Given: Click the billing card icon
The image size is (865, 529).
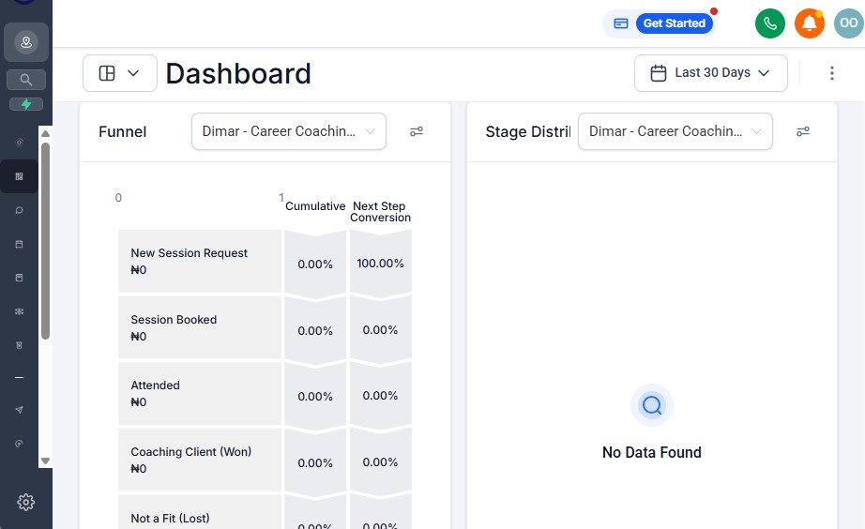Looking at the screenshot, I should click(621, 23).
